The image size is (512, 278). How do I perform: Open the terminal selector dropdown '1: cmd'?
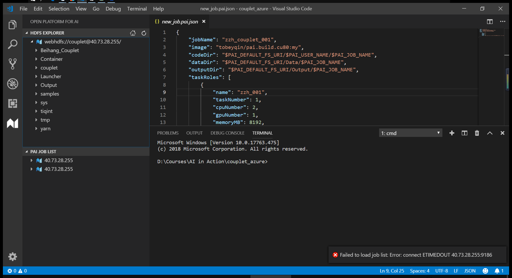pyautogui.click(x=410, y=133)
